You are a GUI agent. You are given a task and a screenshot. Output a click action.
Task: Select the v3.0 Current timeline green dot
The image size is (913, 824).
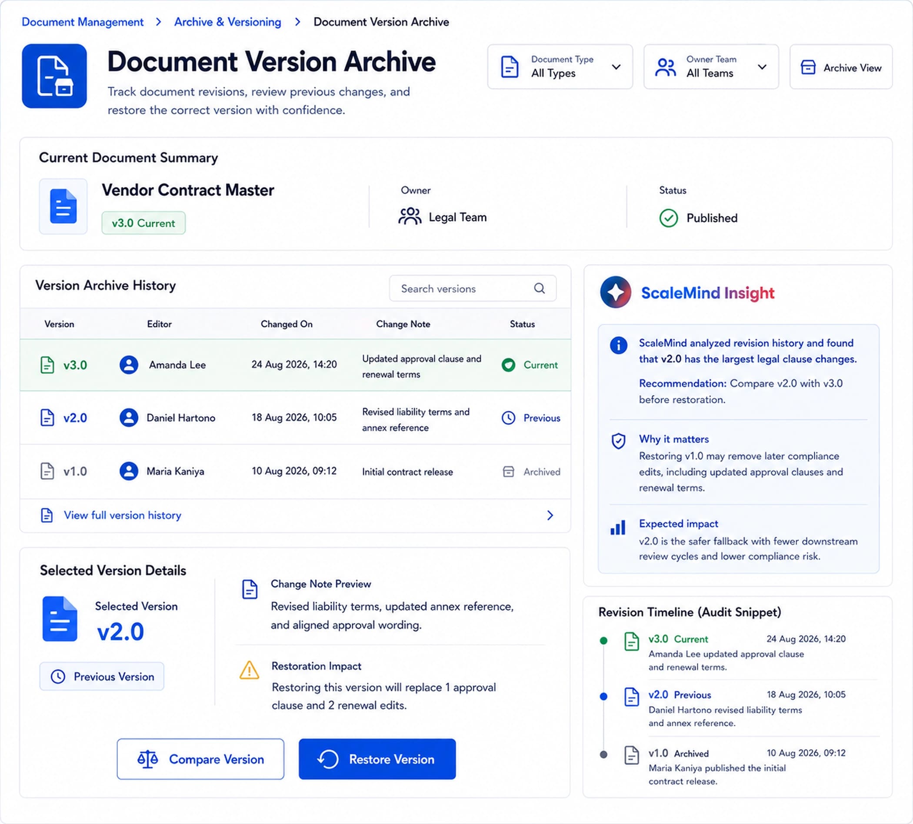point(603,641)
